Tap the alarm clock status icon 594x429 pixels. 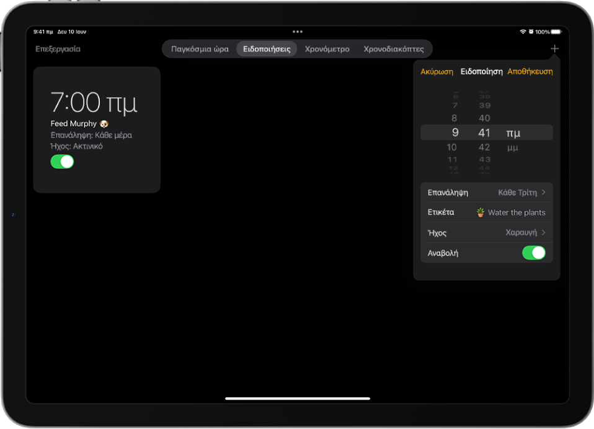531,32
